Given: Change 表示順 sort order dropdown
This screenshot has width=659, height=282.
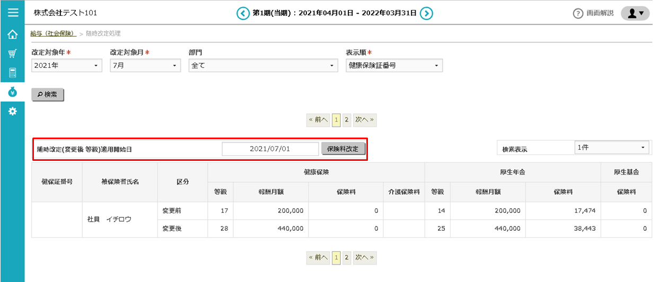Looking at the screenshot, I should coord(394,66).
